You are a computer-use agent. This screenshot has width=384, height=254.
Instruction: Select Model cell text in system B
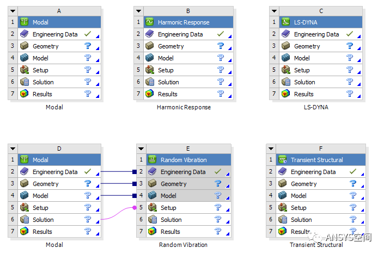(x=166, y=58)
